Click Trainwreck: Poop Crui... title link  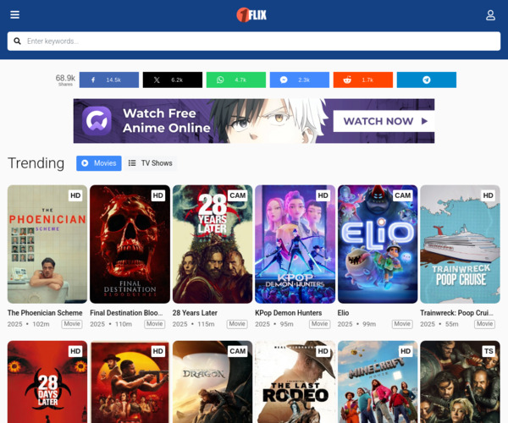tap(457, 313)
